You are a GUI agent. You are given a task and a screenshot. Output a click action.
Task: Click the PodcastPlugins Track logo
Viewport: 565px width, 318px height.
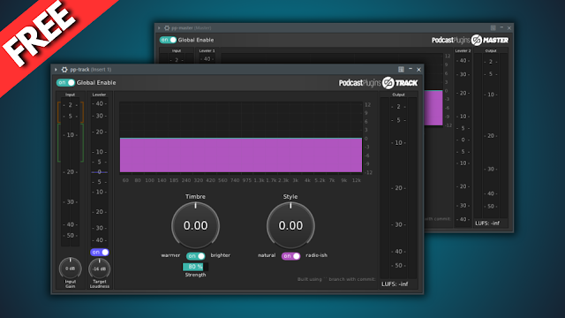(x=378, y=82)
